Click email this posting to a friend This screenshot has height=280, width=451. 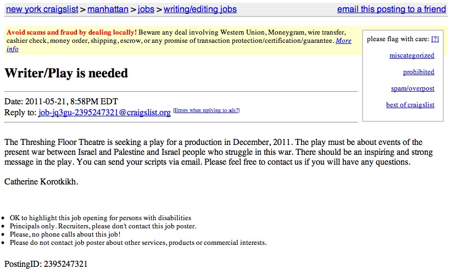click(x=392, y=9)
